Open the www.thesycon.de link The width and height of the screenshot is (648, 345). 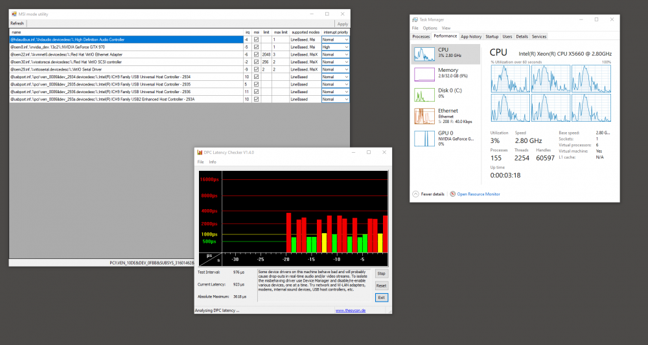[x=351, y=310]
